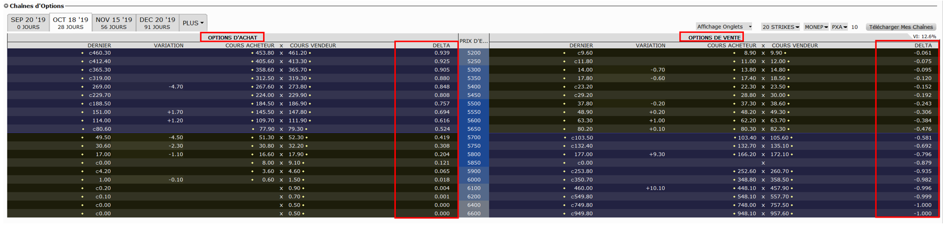
Task: Click call last price c412.40
Action: click(100, 61)
